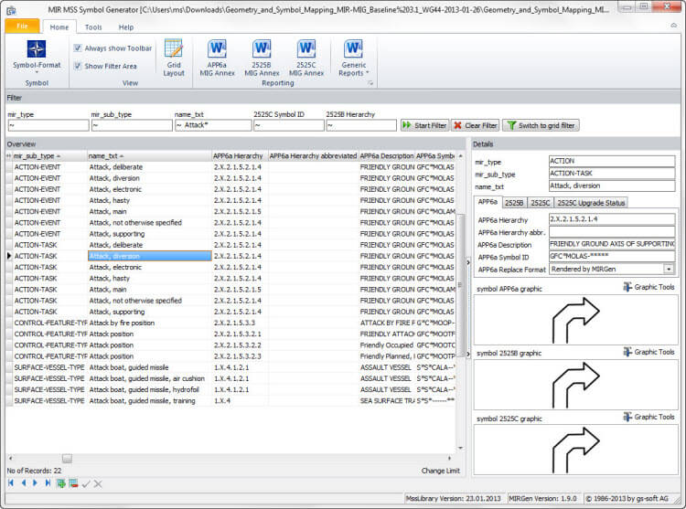Click the APP6a Hierarchy abbreviated column header
This screenshot has height=509, width=686.
pos(313,156)
